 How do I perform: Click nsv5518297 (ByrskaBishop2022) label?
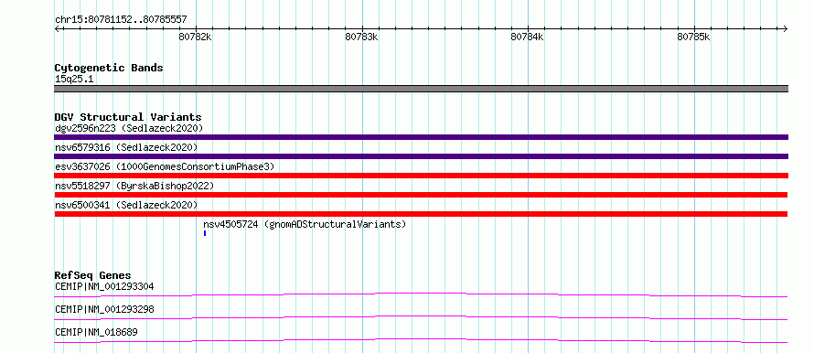[x=134, y=186]
